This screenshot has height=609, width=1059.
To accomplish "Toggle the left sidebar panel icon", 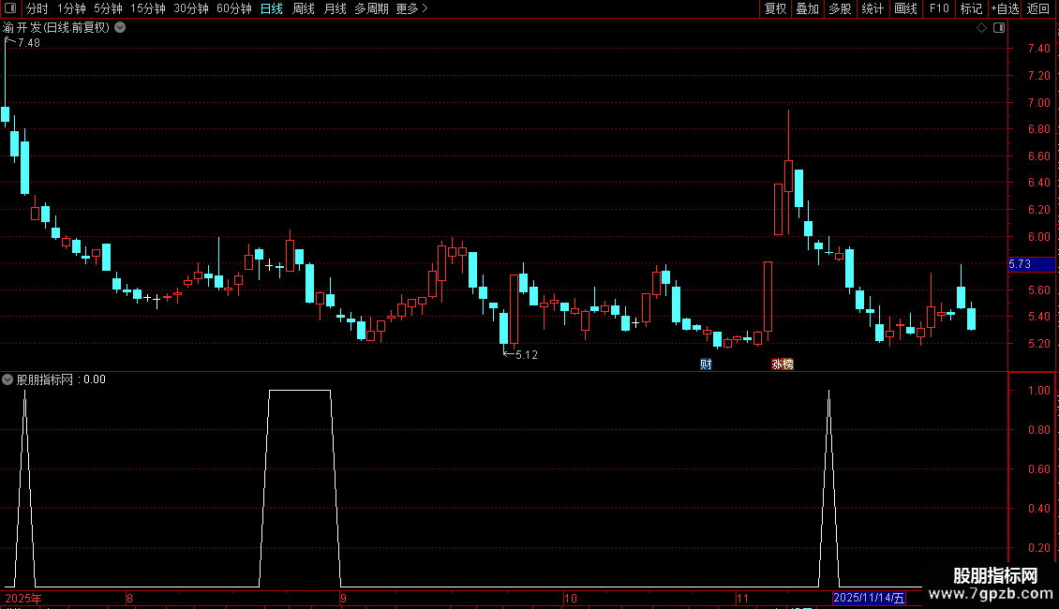I will pos(10,8).
